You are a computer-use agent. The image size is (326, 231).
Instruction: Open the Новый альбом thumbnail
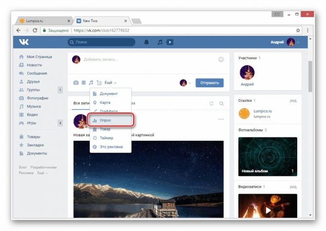267,156
